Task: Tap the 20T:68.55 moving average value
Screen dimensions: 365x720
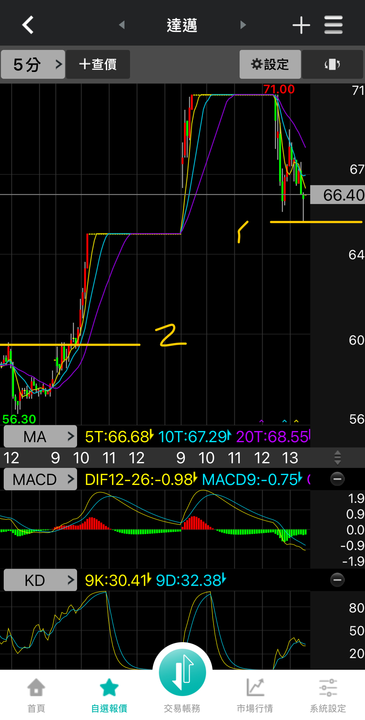Action: click(x=273, y=437)
